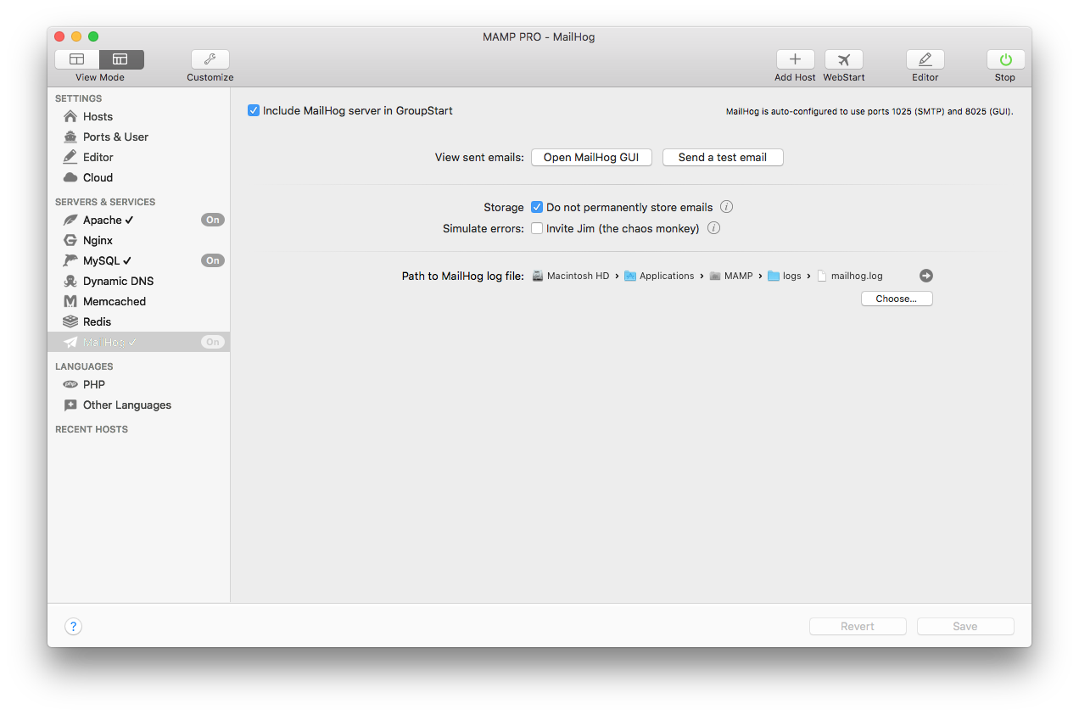Open WebStart via the airplane icon
Image resolution: width=1079 pixels, height=715 pixels.
tap(843, 59)
